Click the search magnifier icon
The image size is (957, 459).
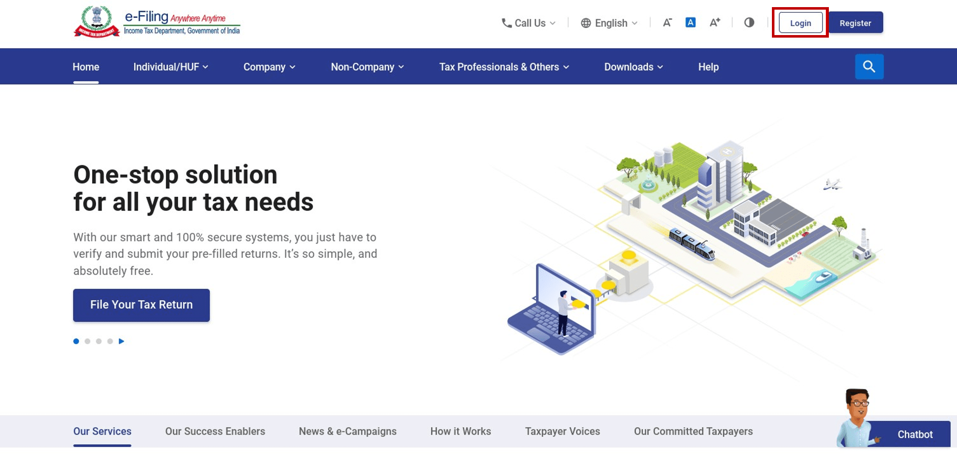[869, 66]
